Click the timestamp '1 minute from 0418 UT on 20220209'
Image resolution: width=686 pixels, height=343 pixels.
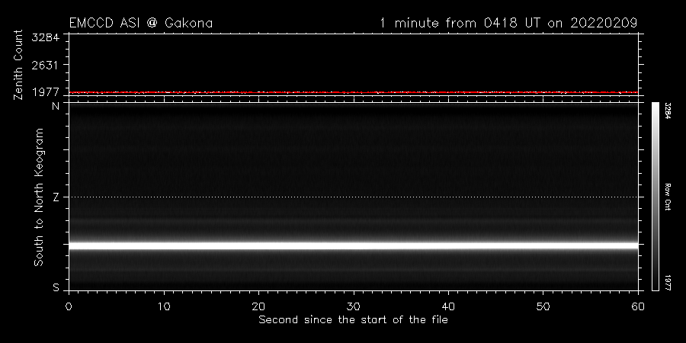[x=508, y=23]
